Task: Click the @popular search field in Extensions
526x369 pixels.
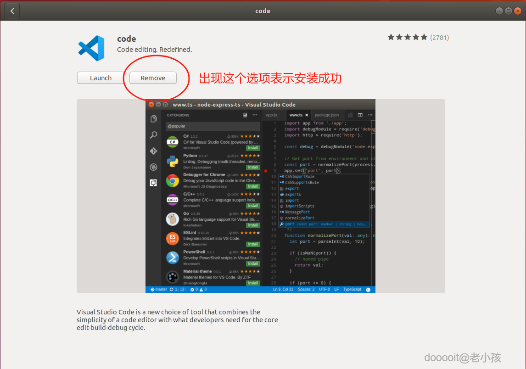Action: click(213, 126)
